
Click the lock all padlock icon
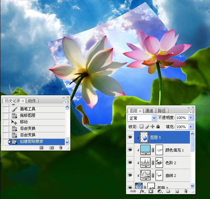[x=158, y=126]
